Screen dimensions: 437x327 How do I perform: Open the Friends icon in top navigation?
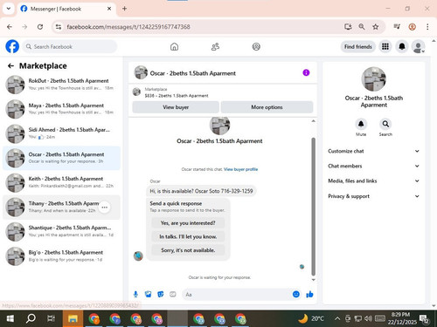(x=215, y=46)
